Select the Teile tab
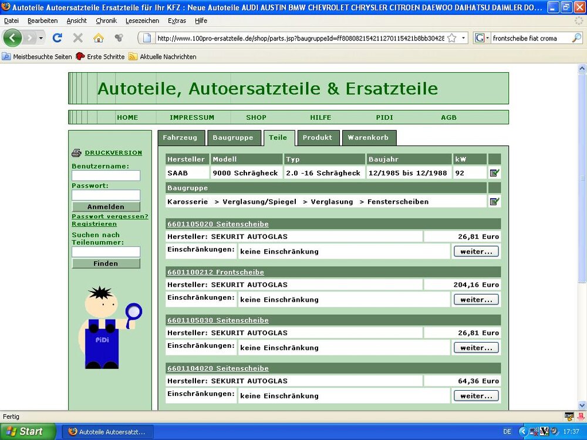This screenshot has width=587, height=440. pos(279,138)
